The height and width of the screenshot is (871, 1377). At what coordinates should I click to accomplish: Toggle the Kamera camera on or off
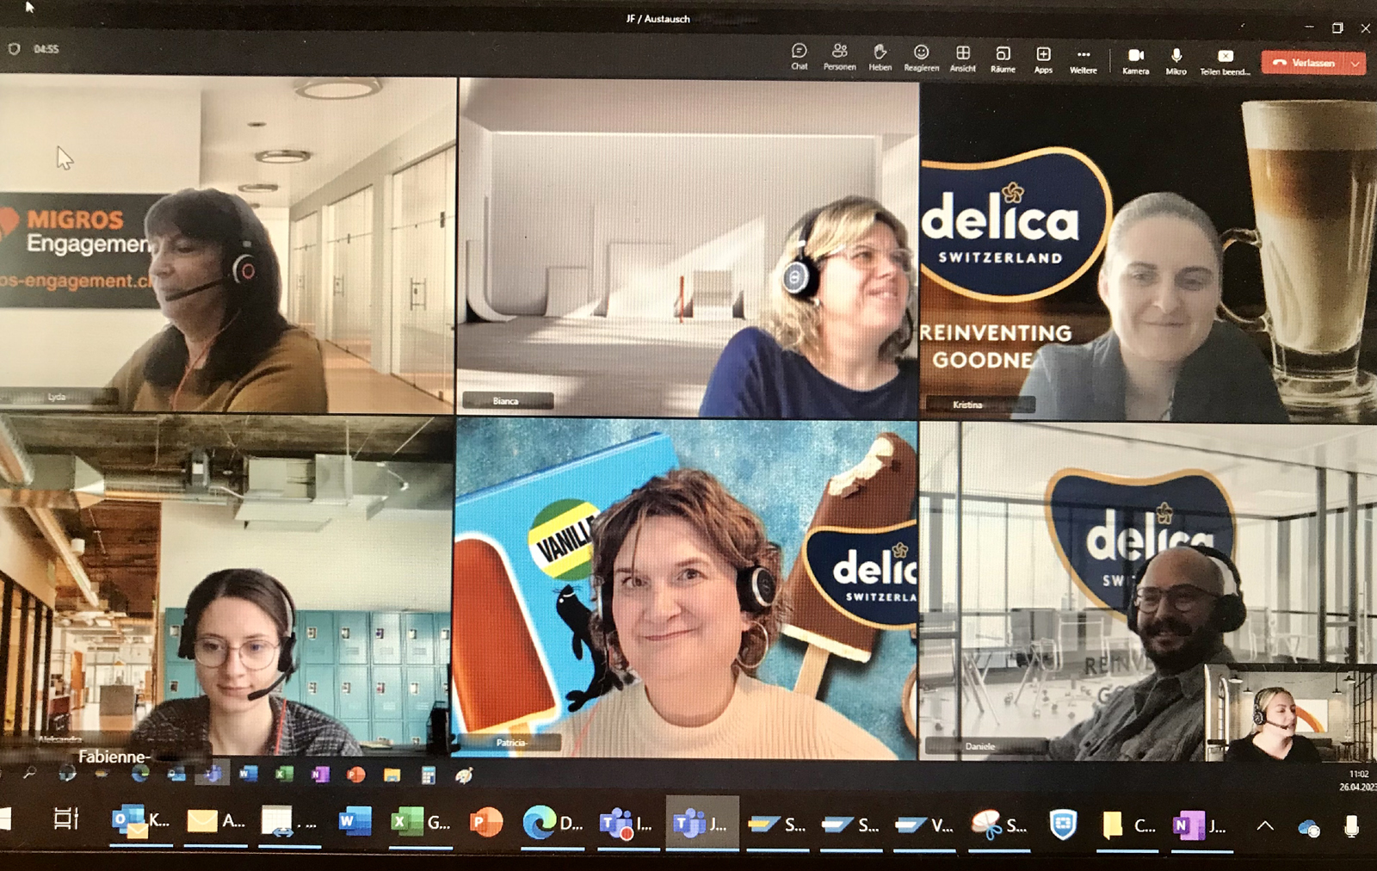(x=1136, y=61)
